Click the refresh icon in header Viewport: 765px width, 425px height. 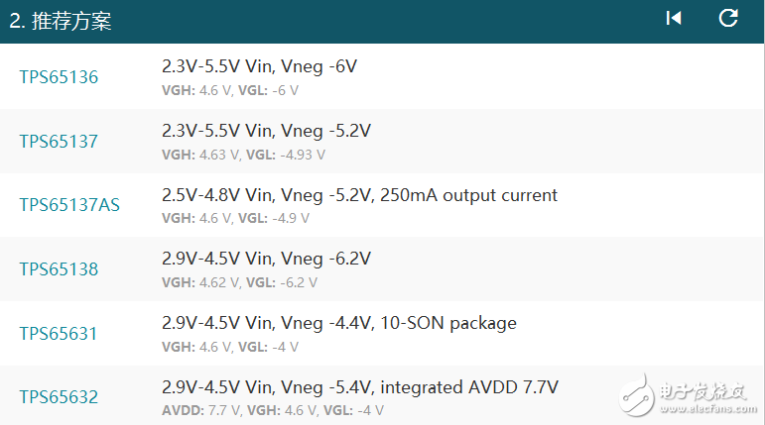tap(728, 19)
